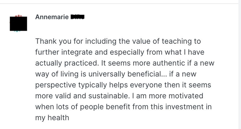Click the word 'integrate' in the comment
The image size is (241, 129).
point(77,52)
